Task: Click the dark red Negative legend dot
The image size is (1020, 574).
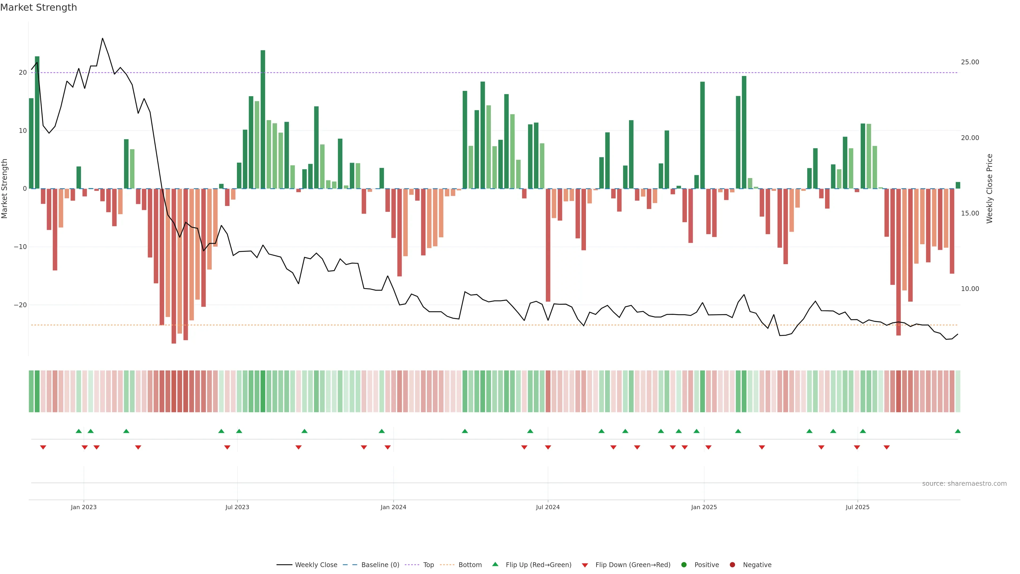Action: pos(732,565)
